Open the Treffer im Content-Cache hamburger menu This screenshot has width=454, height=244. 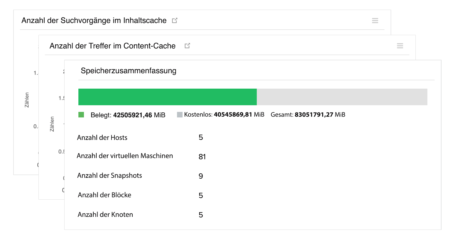coord(400,46)
